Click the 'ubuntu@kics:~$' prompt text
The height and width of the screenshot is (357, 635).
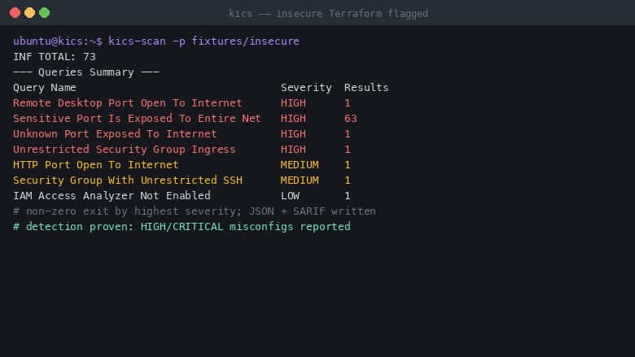click(x=58, y=41)
